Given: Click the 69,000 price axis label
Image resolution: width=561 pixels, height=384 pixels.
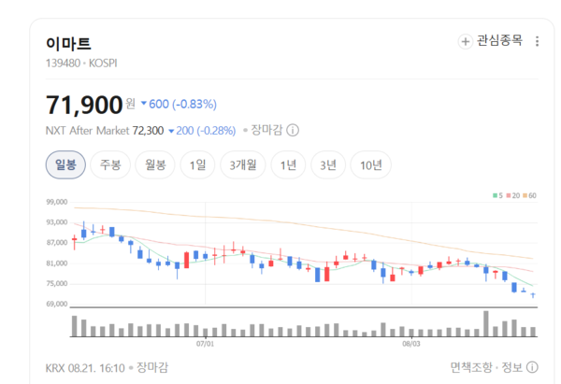Looking at the screenshot, I should tap(56, 304).
